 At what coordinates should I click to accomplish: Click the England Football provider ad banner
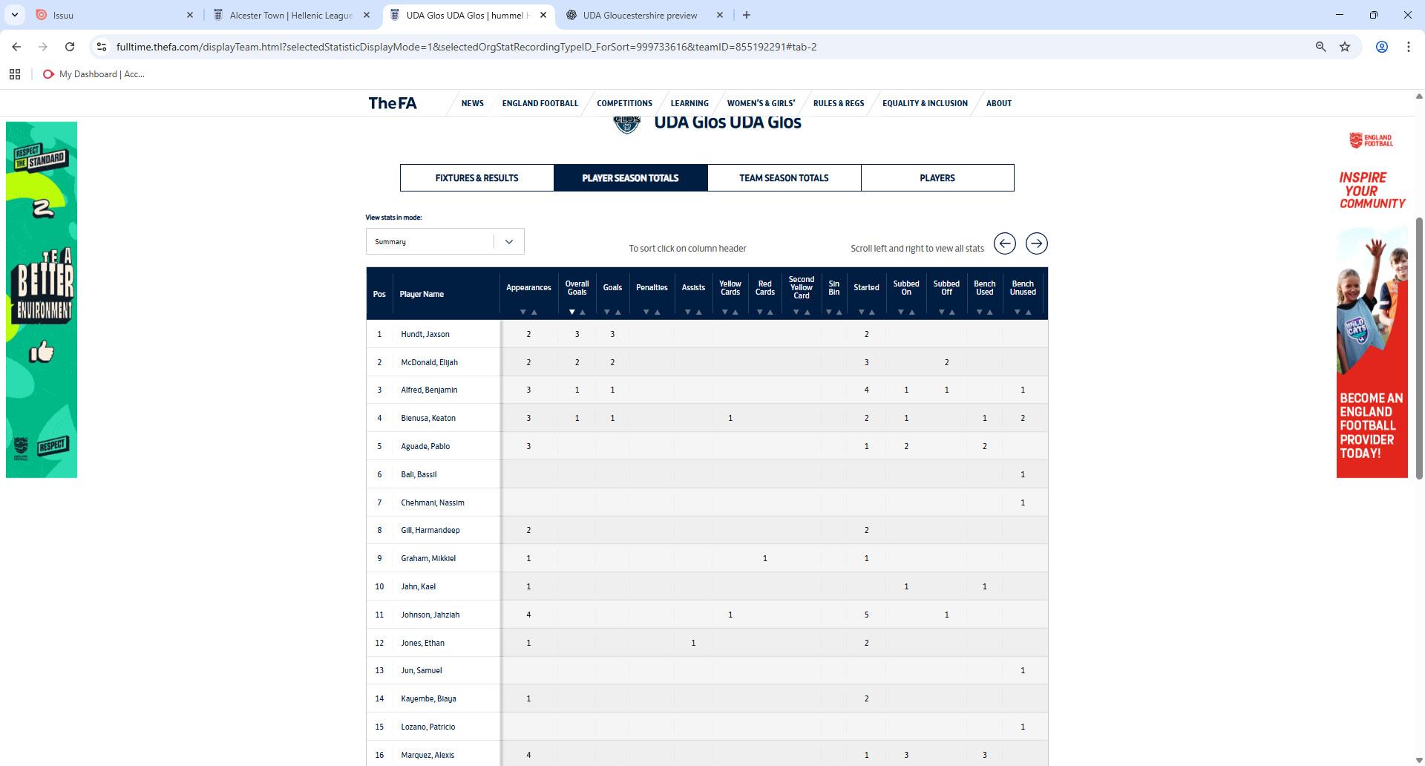[1372, 300]
